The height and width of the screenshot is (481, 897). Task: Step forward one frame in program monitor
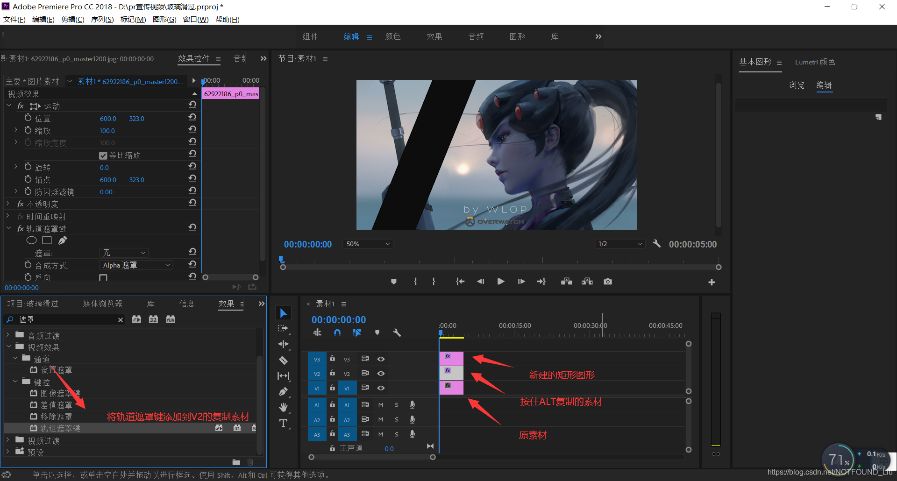(x=521, y=282)
